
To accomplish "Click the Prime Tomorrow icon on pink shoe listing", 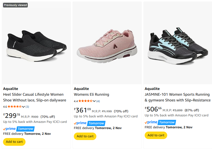I will coord(90,123).
